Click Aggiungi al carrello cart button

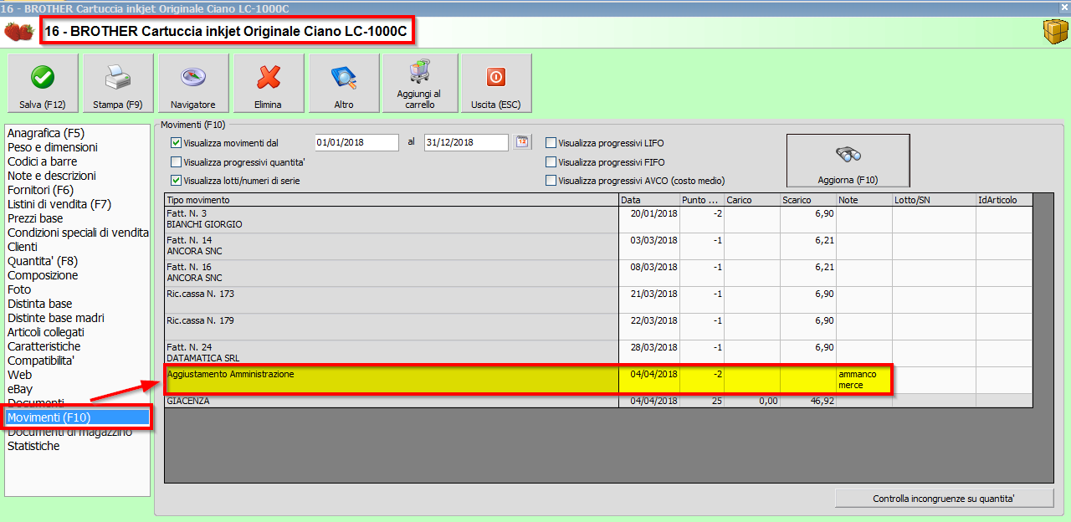[x=420, y=83]
